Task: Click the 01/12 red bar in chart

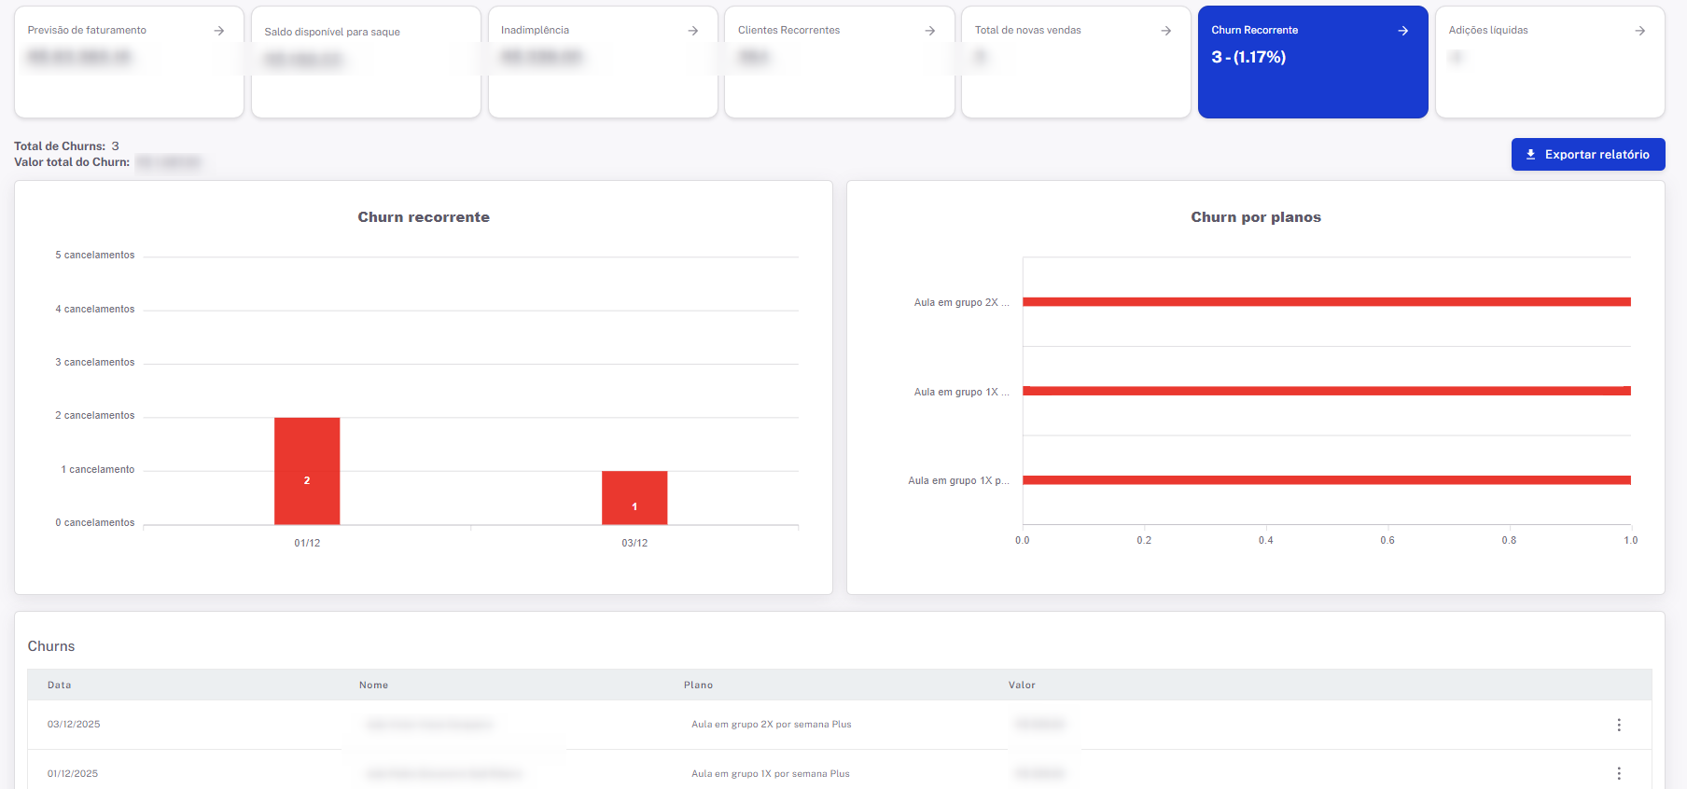Action: coord(307,471)
